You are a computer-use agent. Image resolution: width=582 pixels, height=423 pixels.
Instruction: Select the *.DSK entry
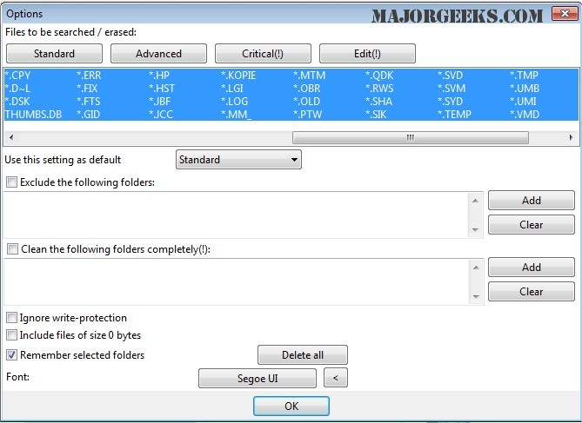pos(17,102)
